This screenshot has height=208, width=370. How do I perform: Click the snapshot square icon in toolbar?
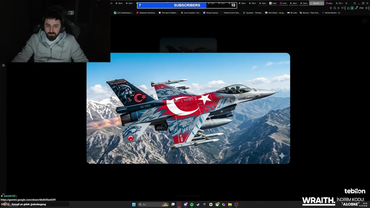tap(335, 8)
